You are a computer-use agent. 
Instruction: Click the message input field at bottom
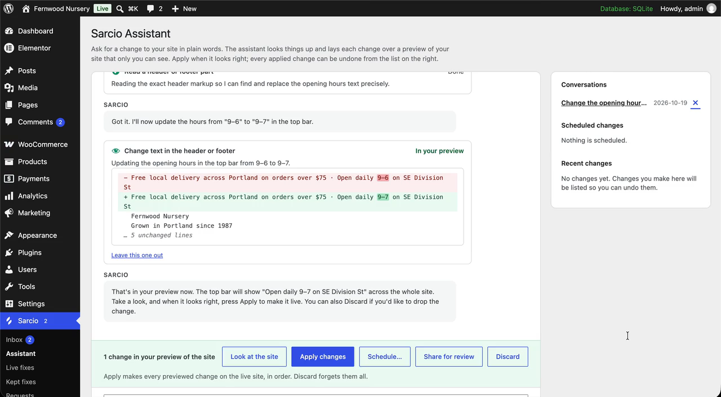coord(315,395)
